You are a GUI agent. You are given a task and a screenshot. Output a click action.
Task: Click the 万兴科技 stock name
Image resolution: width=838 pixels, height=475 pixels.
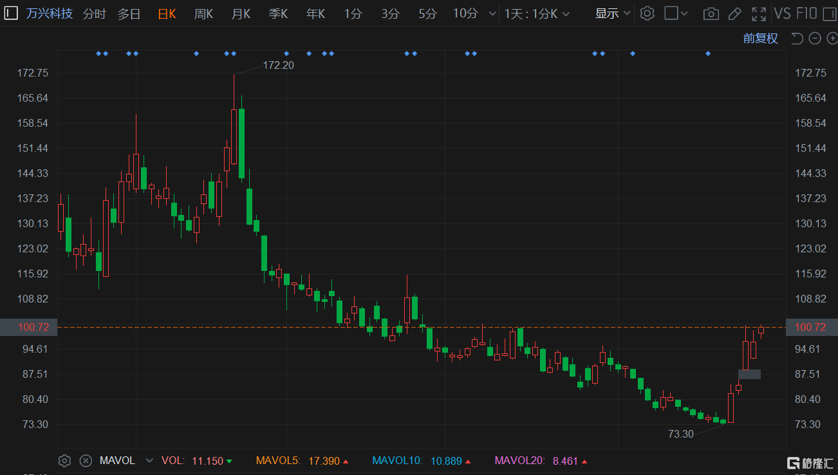tap(50, 14)
